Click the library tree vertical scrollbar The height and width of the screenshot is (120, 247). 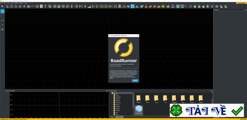(x=133, y=101)
